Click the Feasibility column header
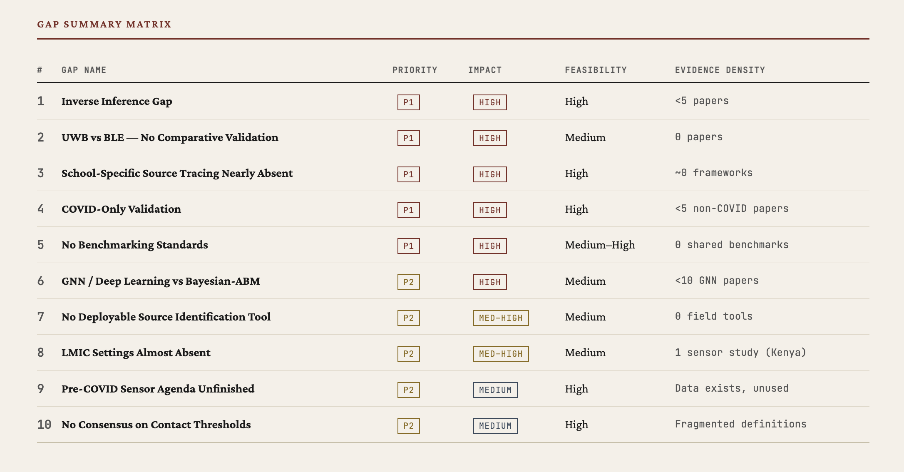Image resolution: width=904 pixels, height=472 pixels. click(596, 70)
